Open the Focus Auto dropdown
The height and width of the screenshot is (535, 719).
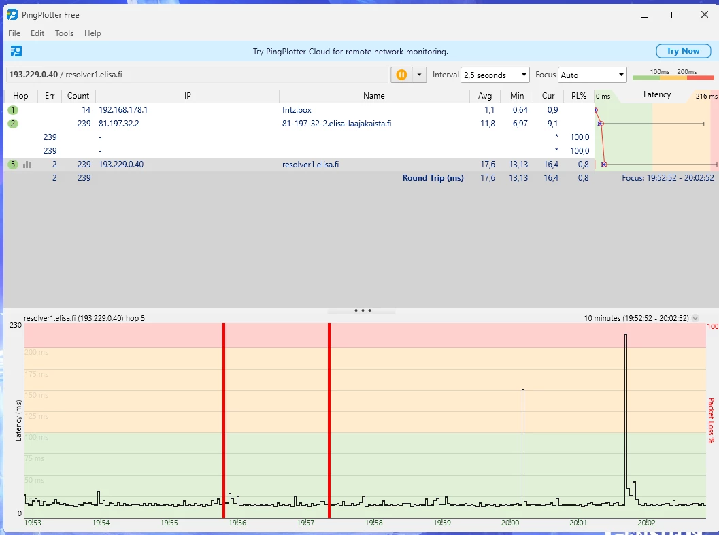click(592, 75)
